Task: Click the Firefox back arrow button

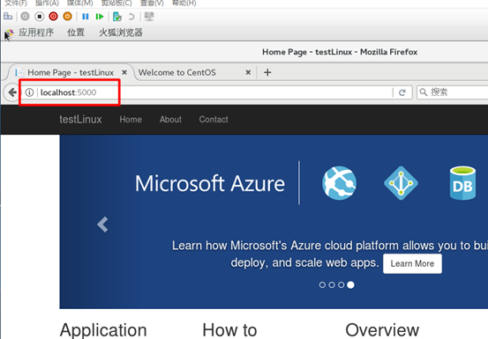Action: pos(12,92)
